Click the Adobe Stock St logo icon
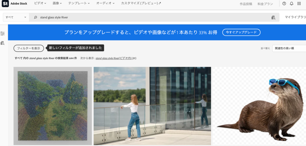This screenshot has width=306, height=146. pyautogui.click(x=5, y=4)
